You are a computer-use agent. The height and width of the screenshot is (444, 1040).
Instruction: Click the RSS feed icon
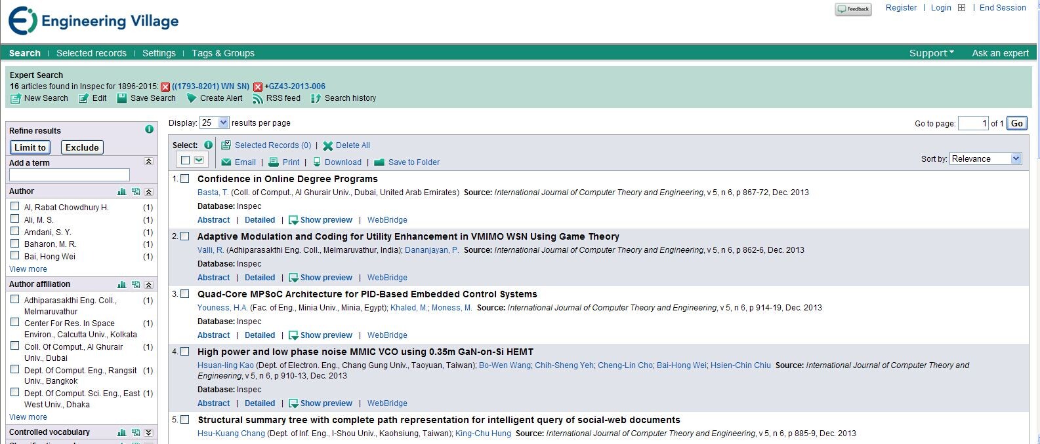[x=258, y=98]
